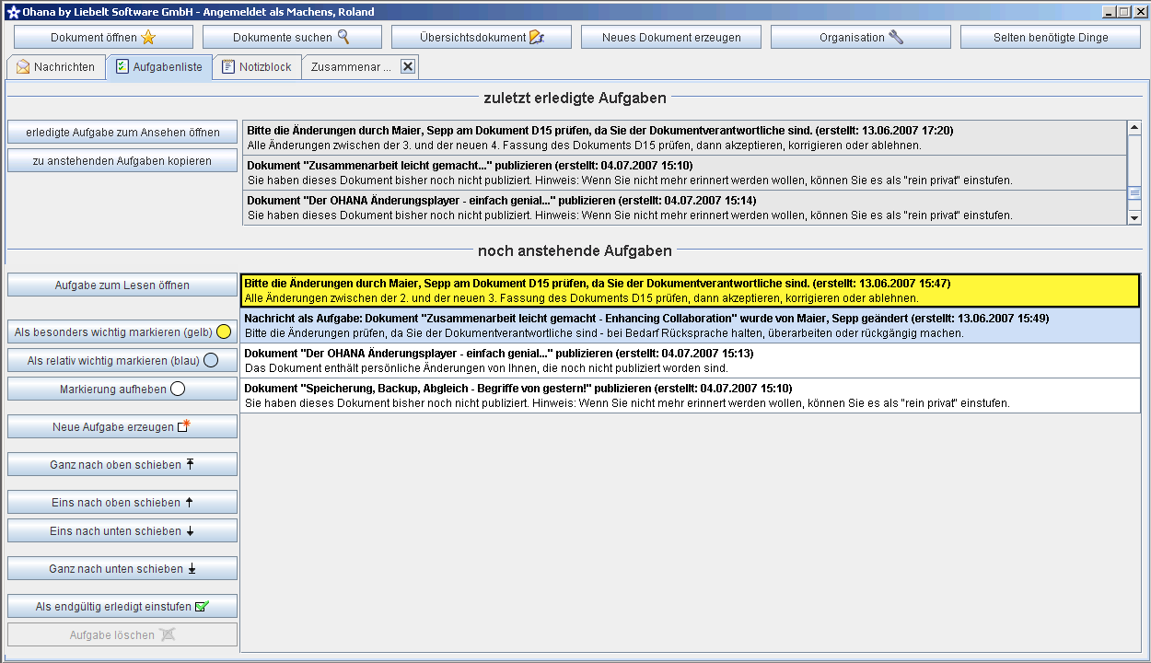The height and width of the screenshot is (663, 1151).
Task: Select the Aufgabenliste tab
Action: [158, 67]
